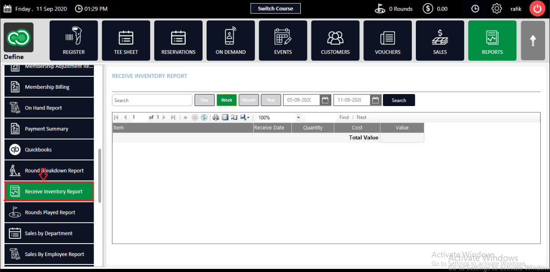This screenshot has height=272, width=550.
Task: Open Rounds Played Report
Action: click(x=49, y=212)
